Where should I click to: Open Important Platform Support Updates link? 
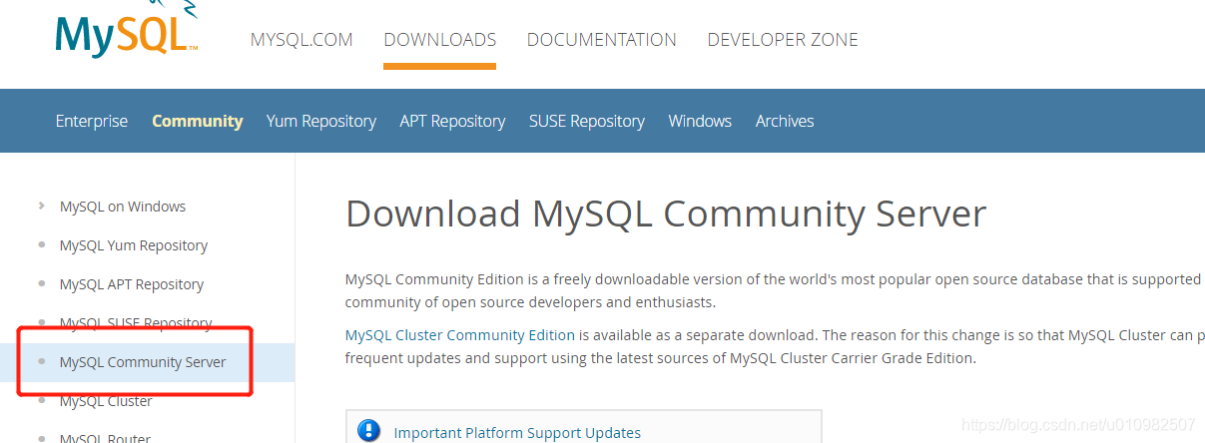click(517, 433)
